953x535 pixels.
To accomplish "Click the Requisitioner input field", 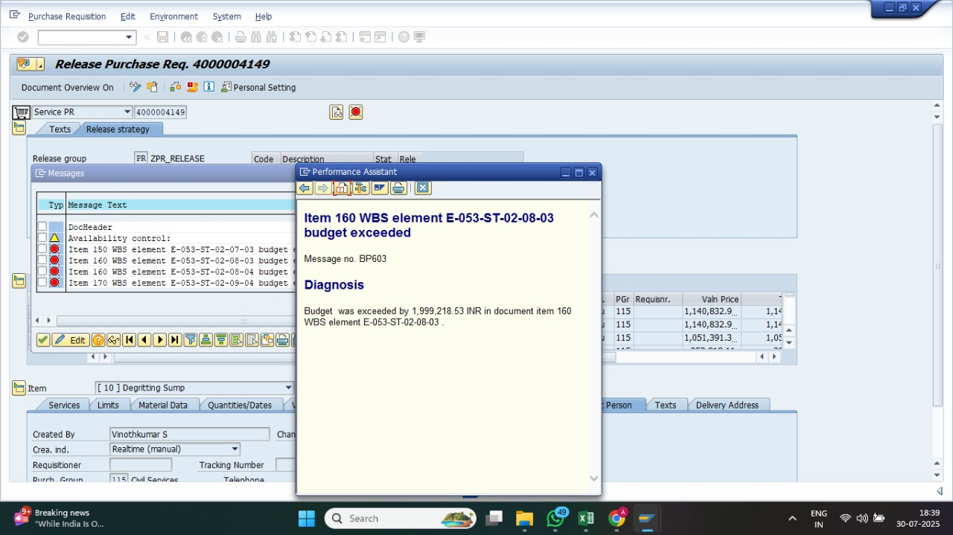I will coord(140,465).
